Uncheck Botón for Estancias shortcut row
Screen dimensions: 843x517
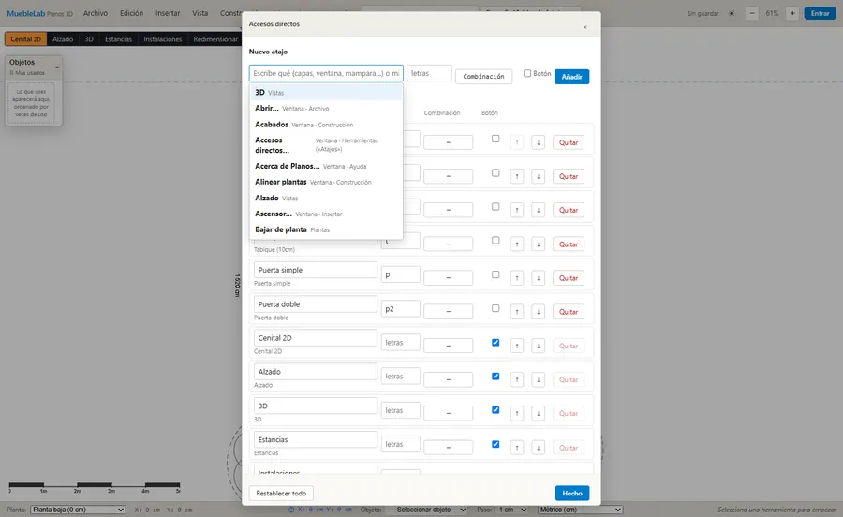(495, 444)
